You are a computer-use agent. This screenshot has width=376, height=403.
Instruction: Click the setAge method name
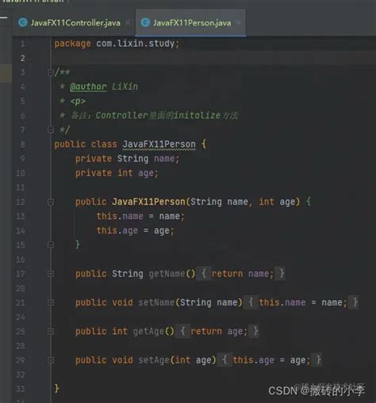tap(154, 360)
